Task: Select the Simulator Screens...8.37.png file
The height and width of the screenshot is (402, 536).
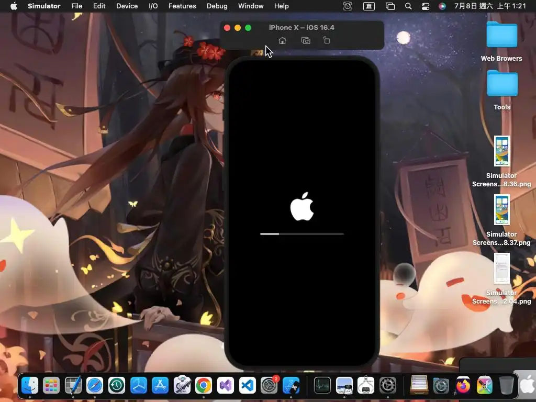Action: pos(501,220)
